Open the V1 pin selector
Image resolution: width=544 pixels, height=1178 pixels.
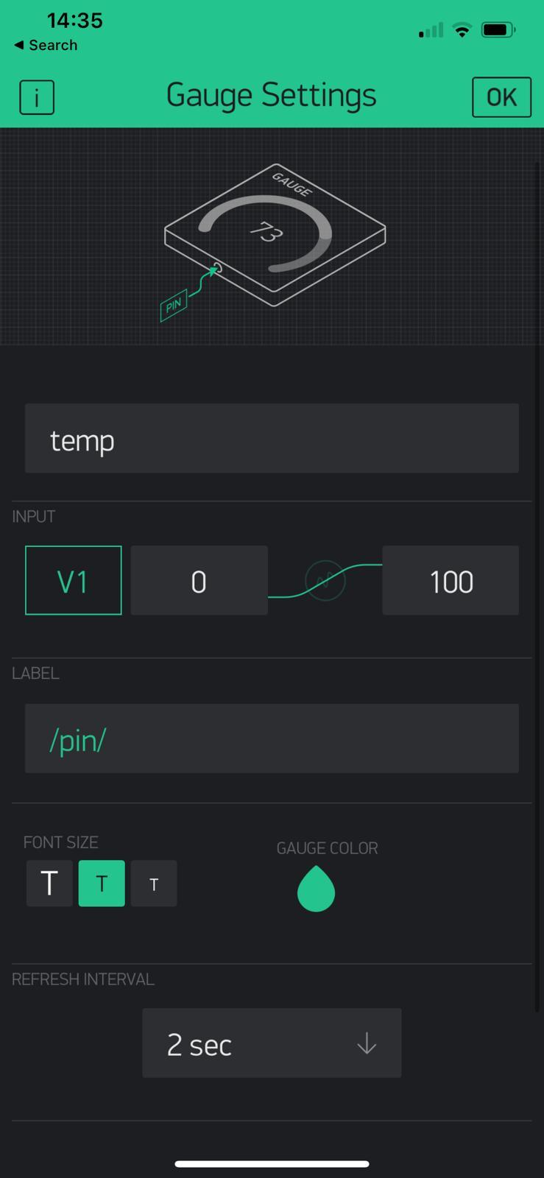(x=73, y=581)
